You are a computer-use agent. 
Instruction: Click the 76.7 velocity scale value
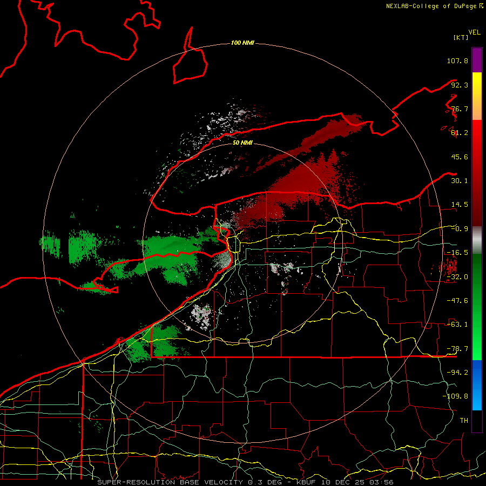[x=460, y=109]
